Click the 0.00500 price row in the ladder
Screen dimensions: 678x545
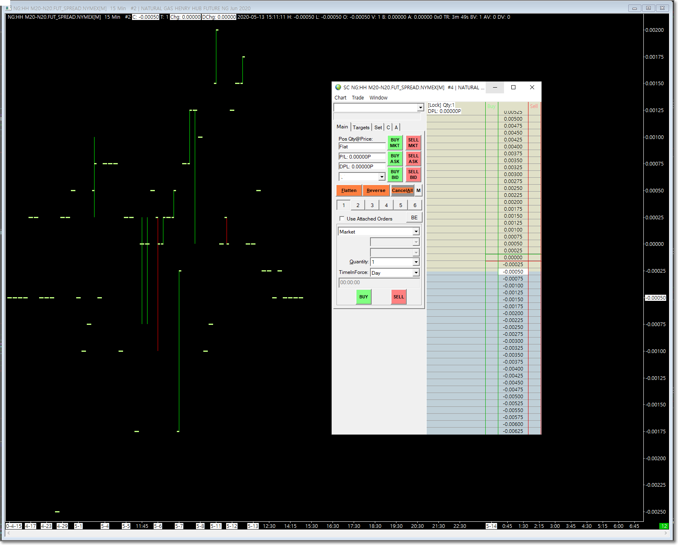point(513,119)
